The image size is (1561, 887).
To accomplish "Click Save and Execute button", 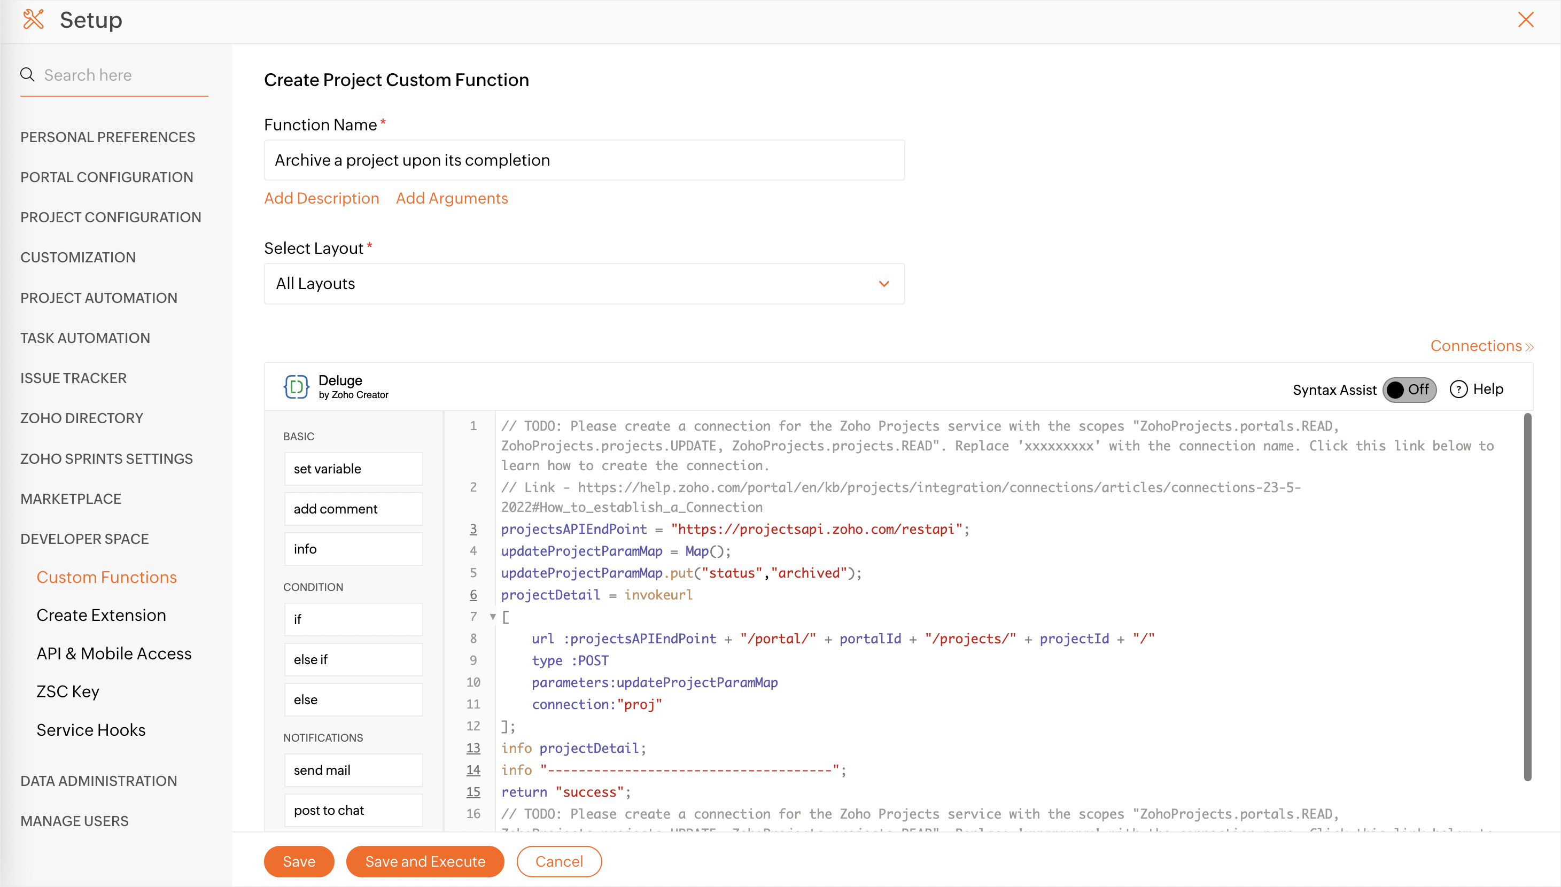I will [x=425, y=861].
